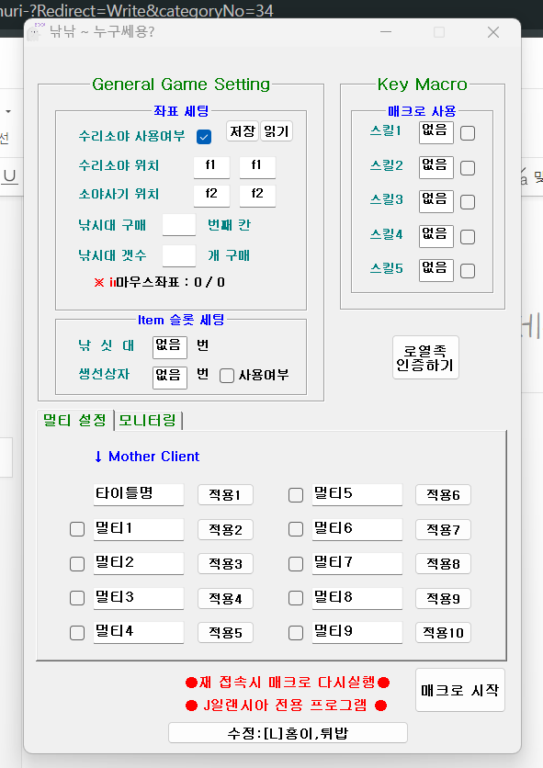Click the 저장 button
The width and height of the screenshot is (543, 768).
243,131
